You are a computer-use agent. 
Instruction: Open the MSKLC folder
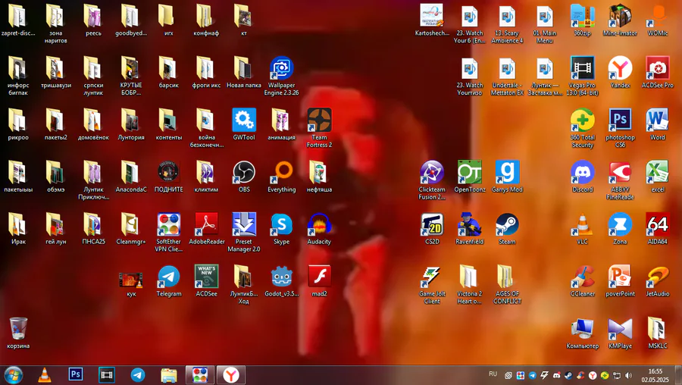tap(658, 329)
